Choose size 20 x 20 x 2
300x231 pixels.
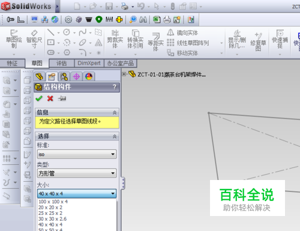click(x=77, y=208)
